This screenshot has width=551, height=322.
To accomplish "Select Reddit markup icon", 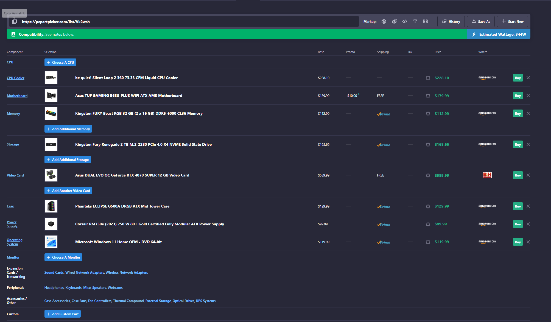I will pyautogui.click(x=394, y=21).
